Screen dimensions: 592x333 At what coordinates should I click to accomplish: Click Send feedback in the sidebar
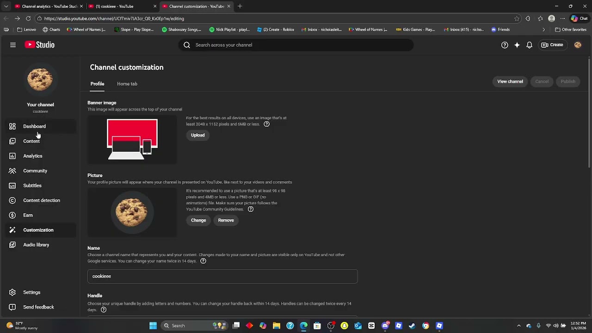coord(40,307)
